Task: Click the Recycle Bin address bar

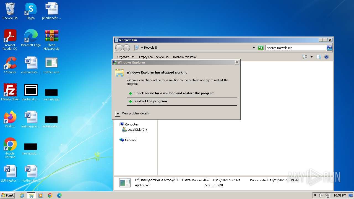Action: tap(195, 48)
